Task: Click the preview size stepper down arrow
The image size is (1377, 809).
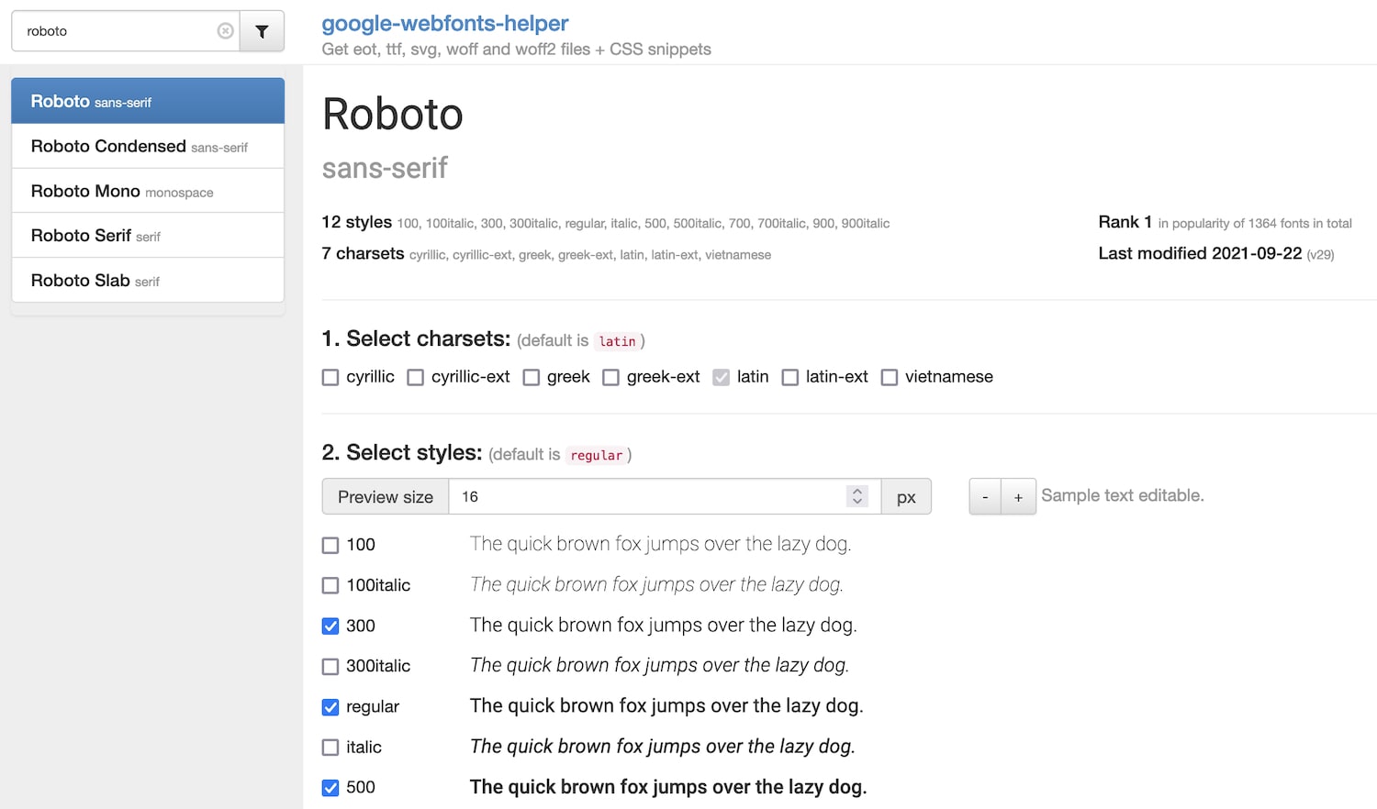Action: pyautogui.click(x=856, y=502)
